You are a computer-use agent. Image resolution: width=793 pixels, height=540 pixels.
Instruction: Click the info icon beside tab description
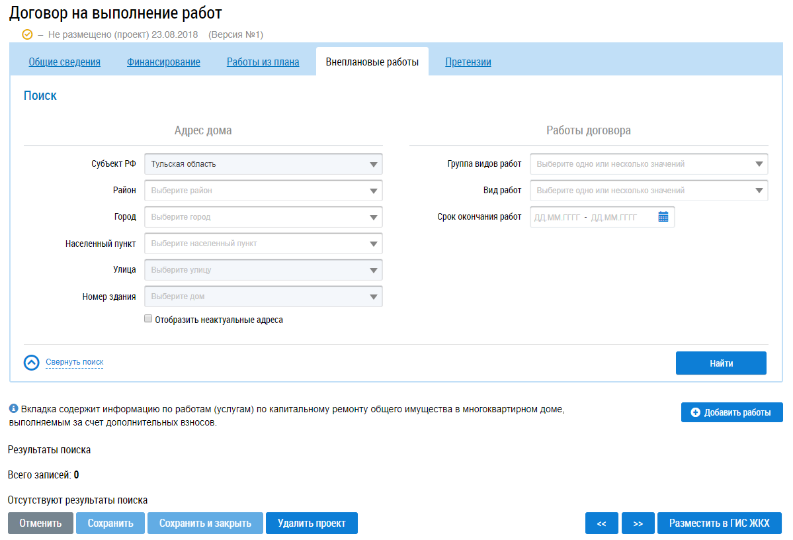click(x=13, y=410)
